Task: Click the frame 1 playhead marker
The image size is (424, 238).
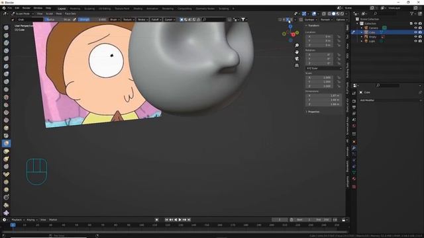Action: pos(13,225)
